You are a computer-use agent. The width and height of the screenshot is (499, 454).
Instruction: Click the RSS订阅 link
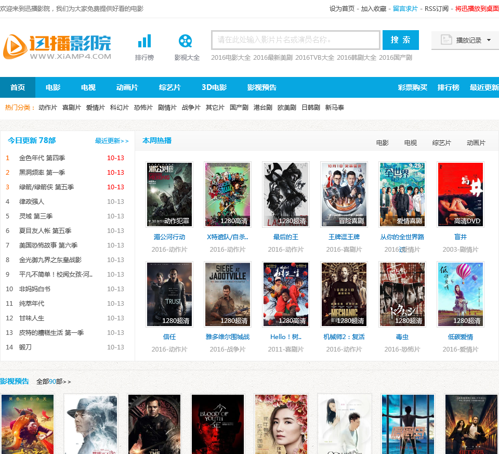436,9
